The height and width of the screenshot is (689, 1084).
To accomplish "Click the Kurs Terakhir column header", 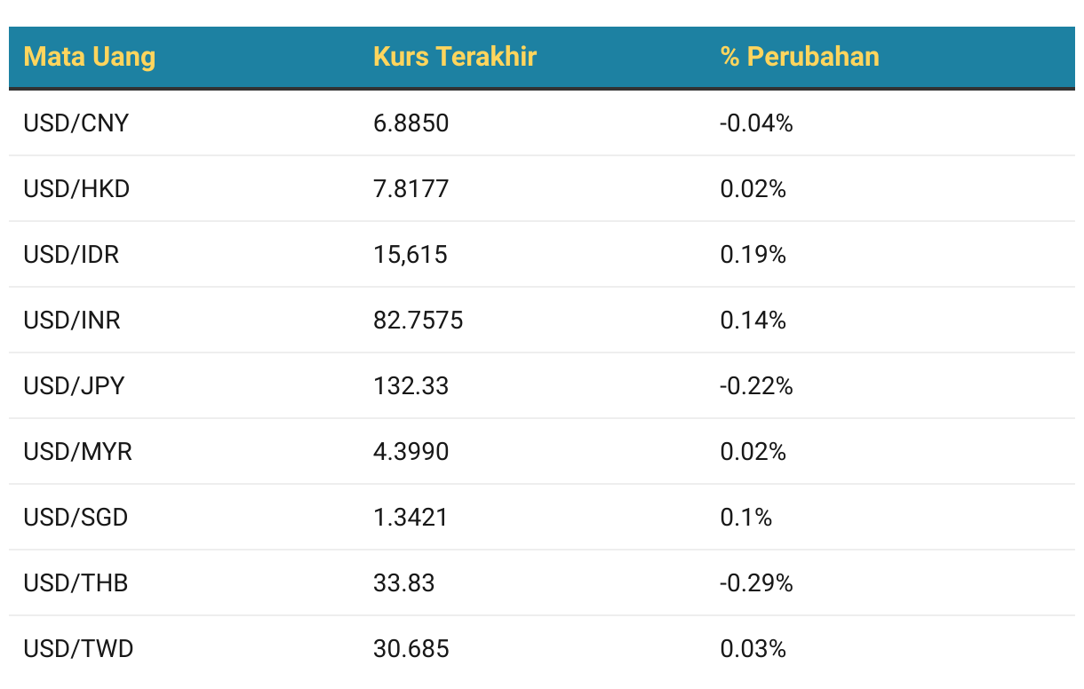I will [455, 57].
